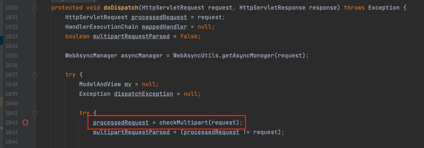Click line number 1030 in the gutter

click(x=12, y=8)
